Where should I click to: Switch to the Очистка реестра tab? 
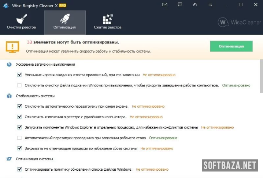click(x=21, y=22)
